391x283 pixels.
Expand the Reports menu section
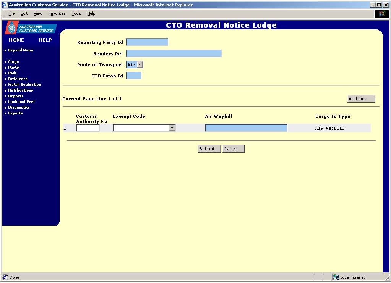click(x=14, y=96)
